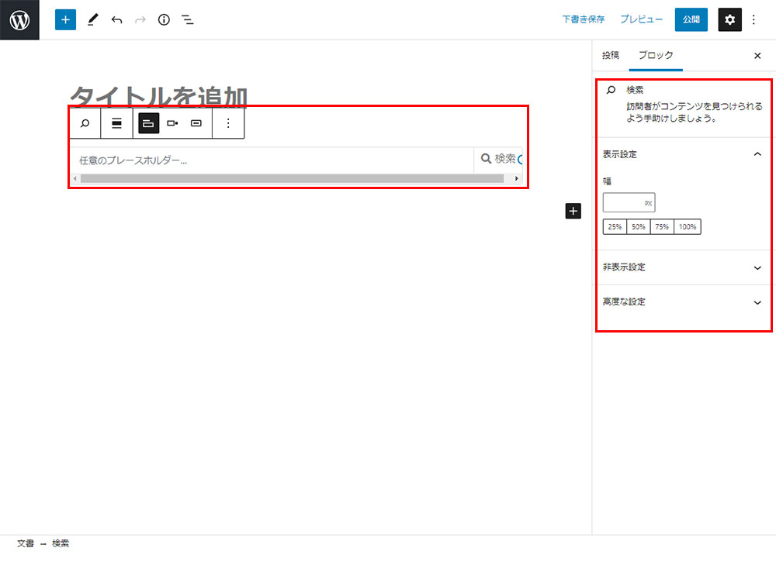Open the document info details icon
This screenshot has width=776, height=572.
(x=164, y=20)
